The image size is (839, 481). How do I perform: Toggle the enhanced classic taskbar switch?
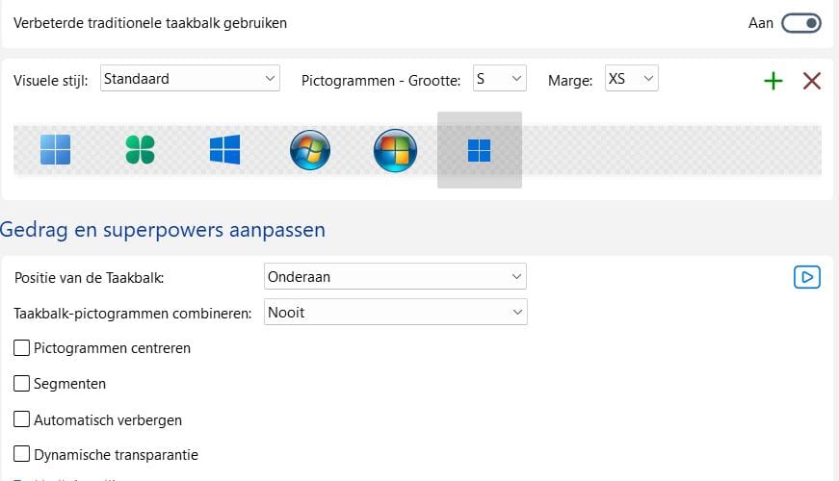click(801, 23)
